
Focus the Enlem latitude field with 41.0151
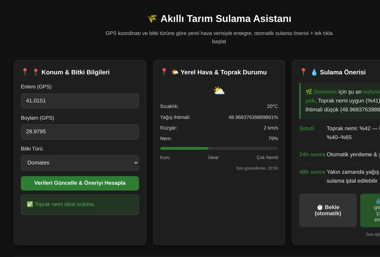tap(80, 101)
